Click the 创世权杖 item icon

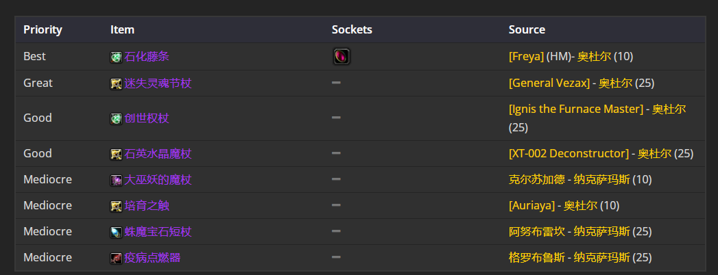coord(117,119)
